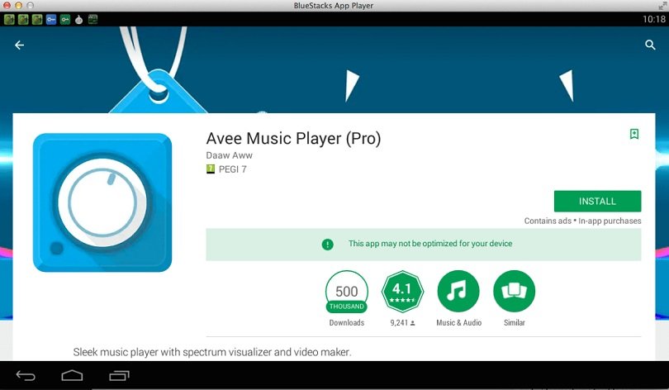Open the Play Store search
This screenshot has height=390, width=669.
pos(650,45)
